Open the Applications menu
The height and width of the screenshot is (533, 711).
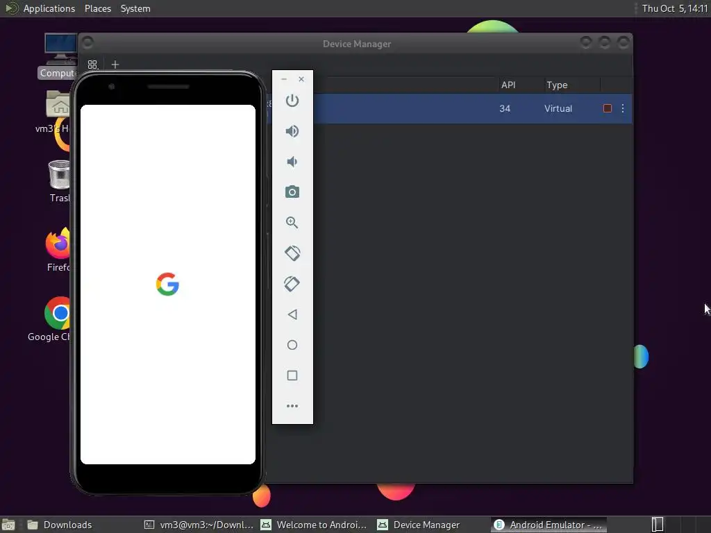point(49,8)
